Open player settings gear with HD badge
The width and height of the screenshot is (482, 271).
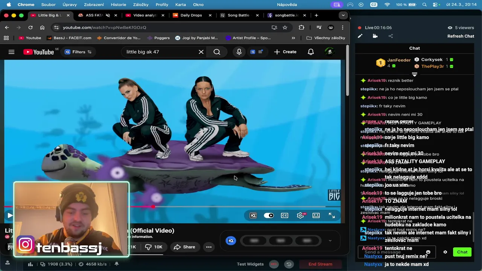pos(300,215)
